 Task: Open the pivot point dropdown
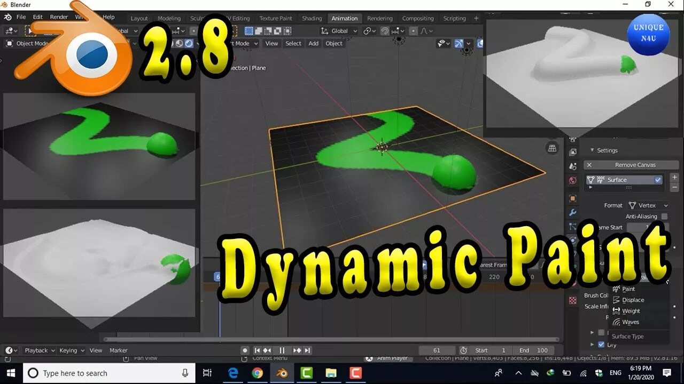click(x=370, y=31)
